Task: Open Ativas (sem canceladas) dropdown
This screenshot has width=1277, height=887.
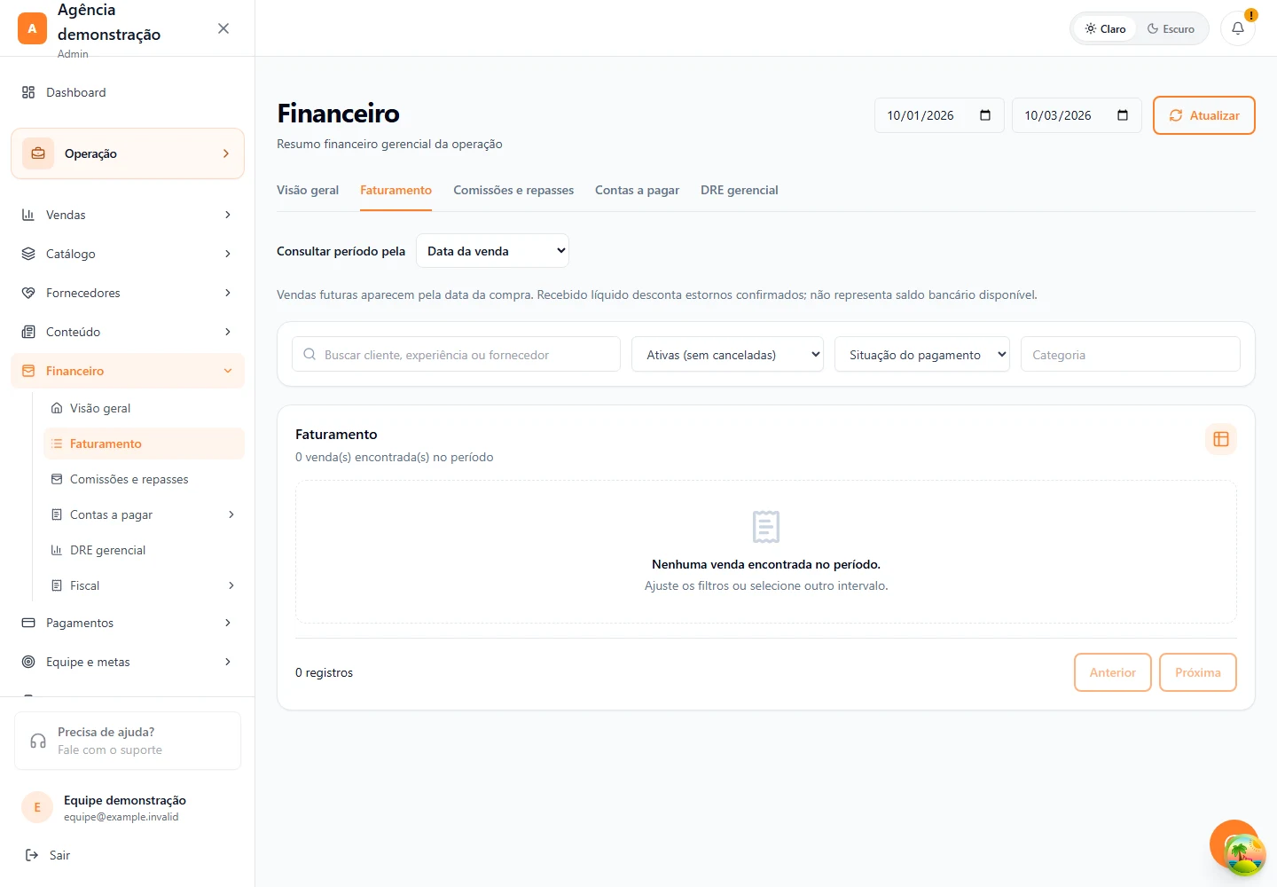Action: coord(727,354)
